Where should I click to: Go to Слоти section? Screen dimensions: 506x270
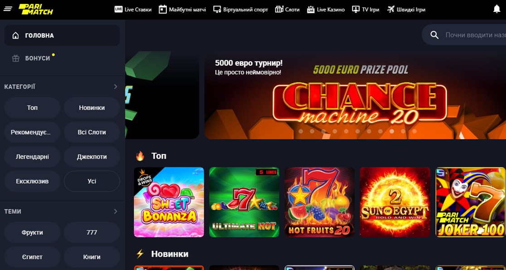[287, 10]
